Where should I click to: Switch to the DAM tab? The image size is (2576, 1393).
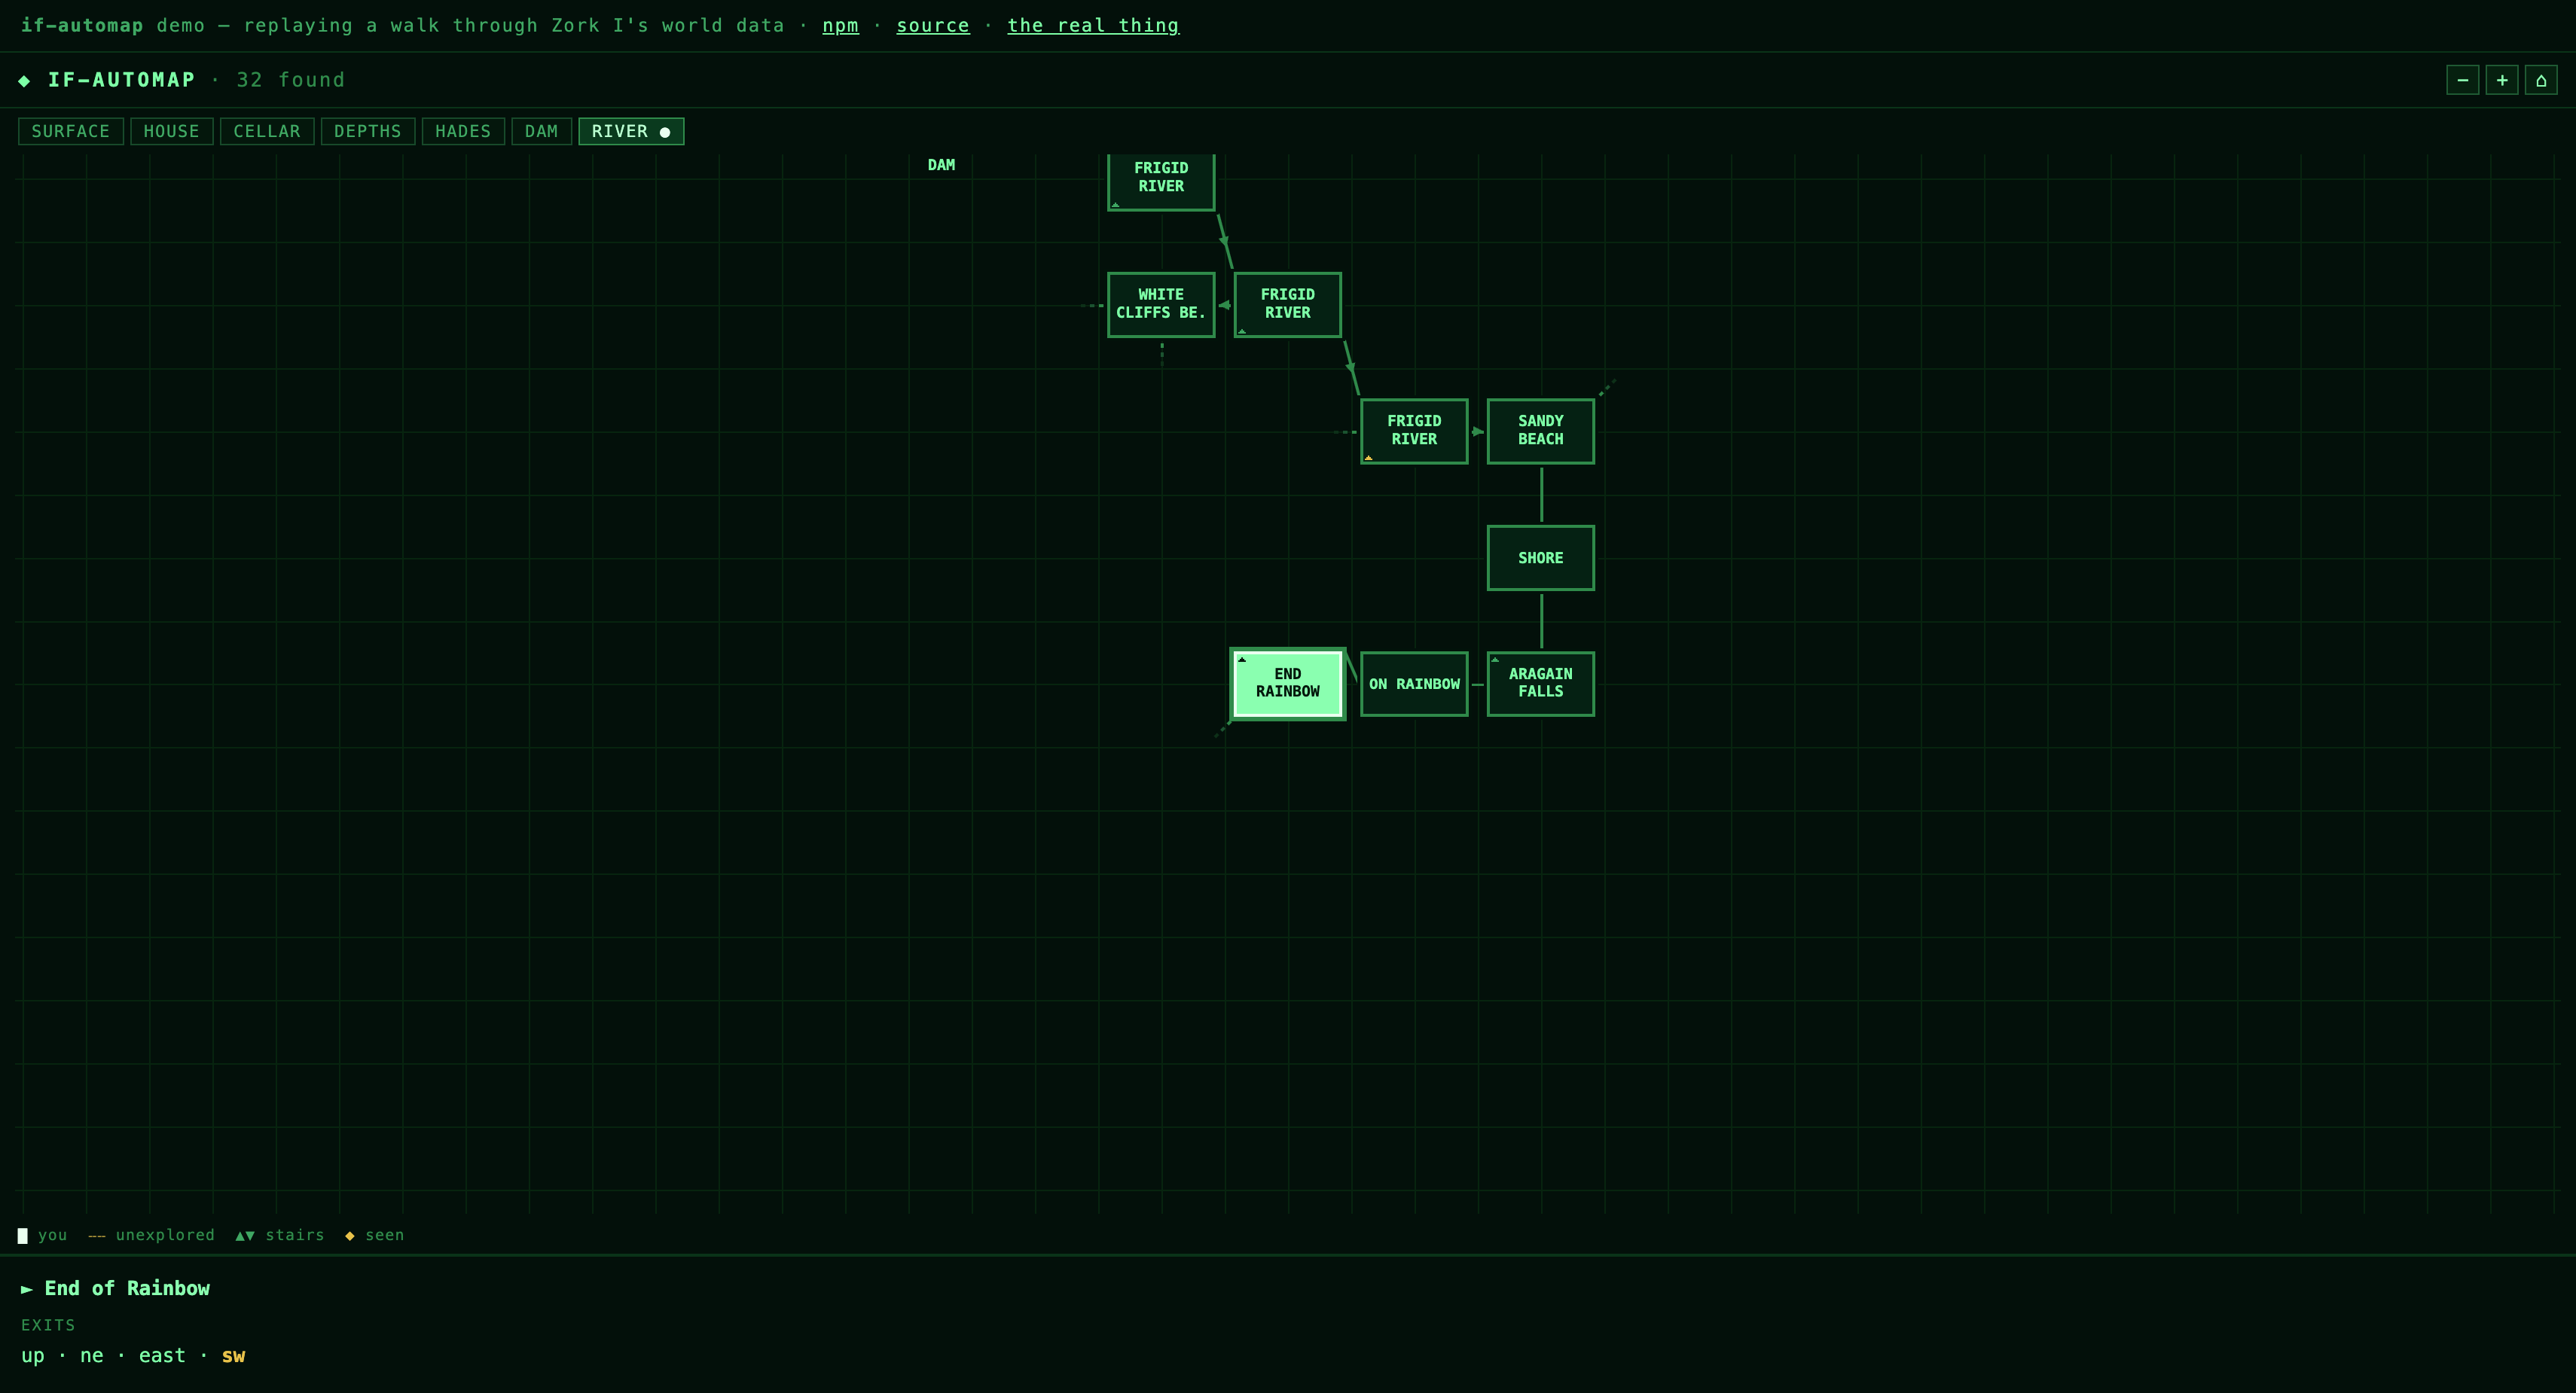click(541, 131)
